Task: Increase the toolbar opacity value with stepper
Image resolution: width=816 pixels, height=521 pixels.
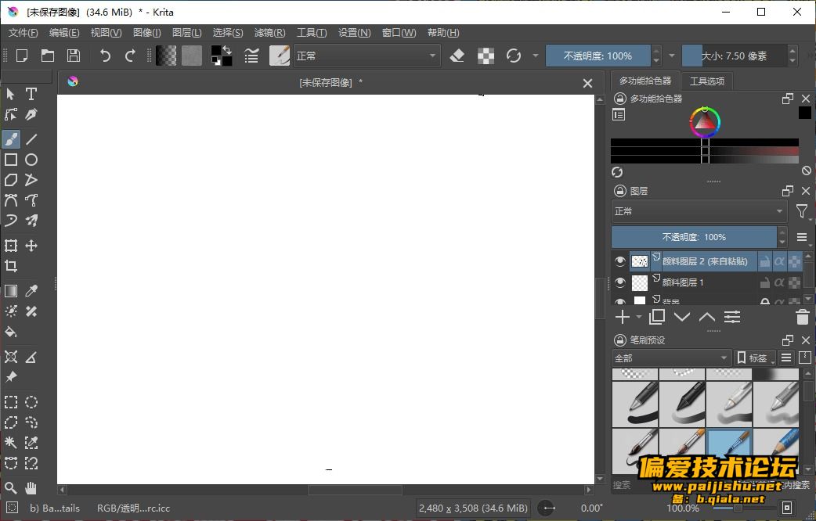Action: [656, 50]
